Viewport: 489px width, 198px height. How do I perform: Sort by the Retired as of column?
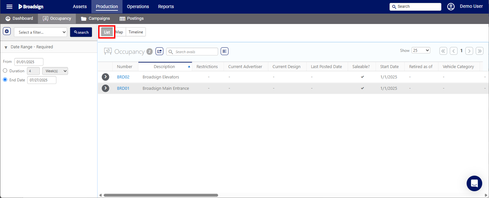pyautogui.click(x=421, y=66)
